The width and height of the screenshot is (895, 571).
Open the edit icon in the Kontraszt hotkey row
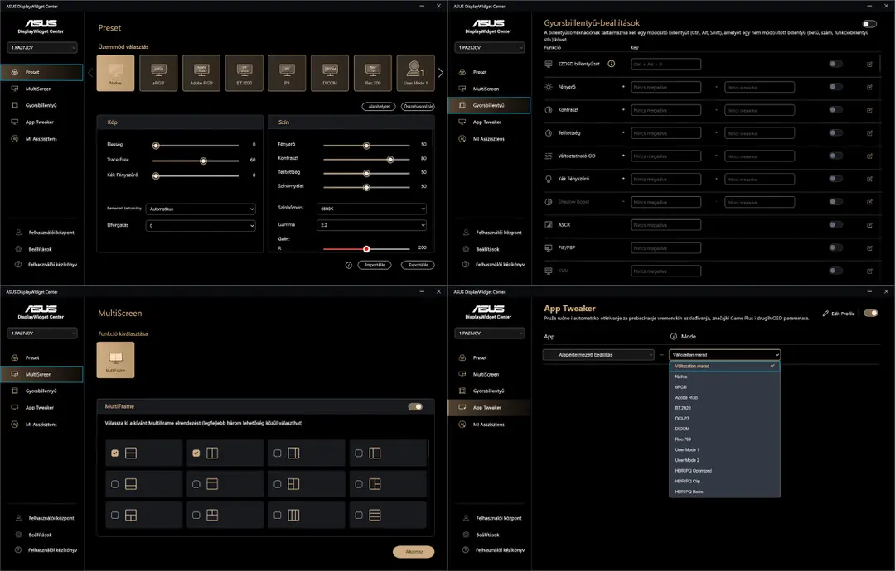pos(869,110)
